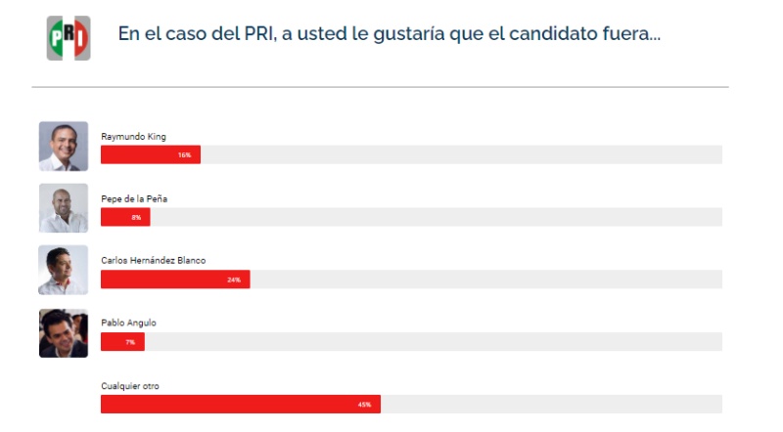
Task: Select the red 24% result bar
Action: tap(175, 280)
